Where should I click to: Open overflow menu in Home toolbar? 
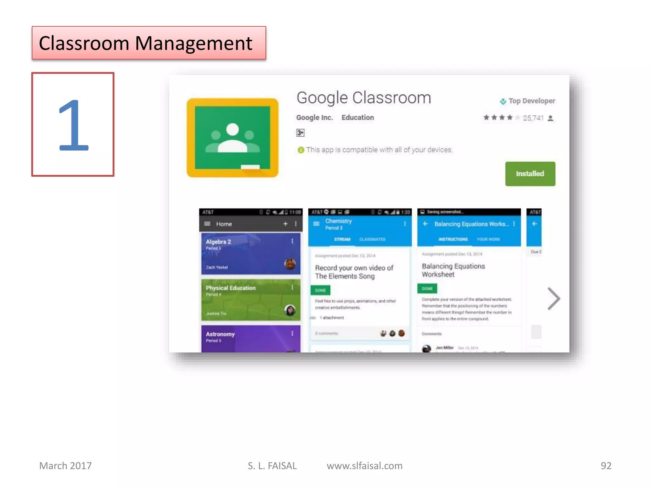(x=296, y=224)
